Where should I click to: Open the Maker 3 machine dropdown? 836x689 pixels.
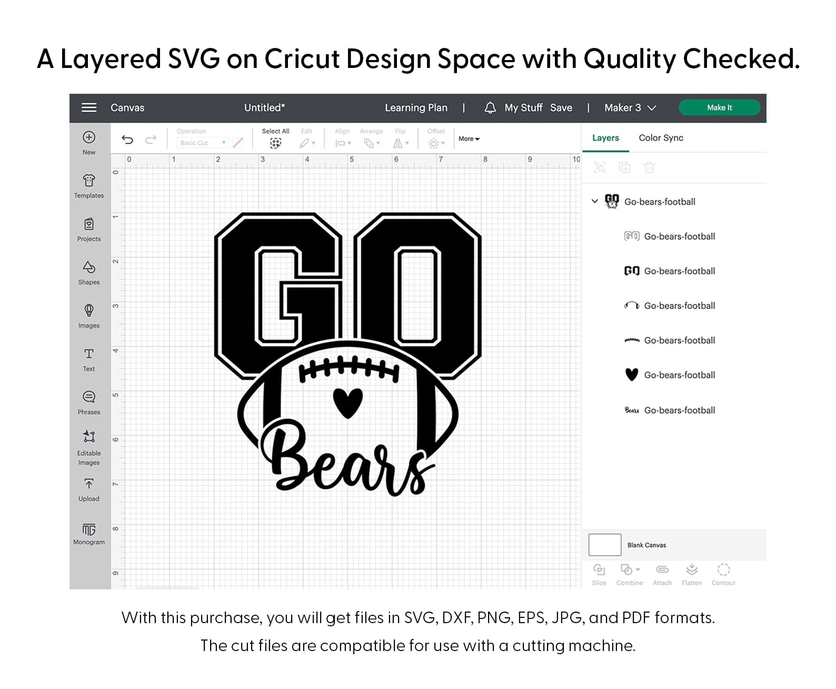630,107
